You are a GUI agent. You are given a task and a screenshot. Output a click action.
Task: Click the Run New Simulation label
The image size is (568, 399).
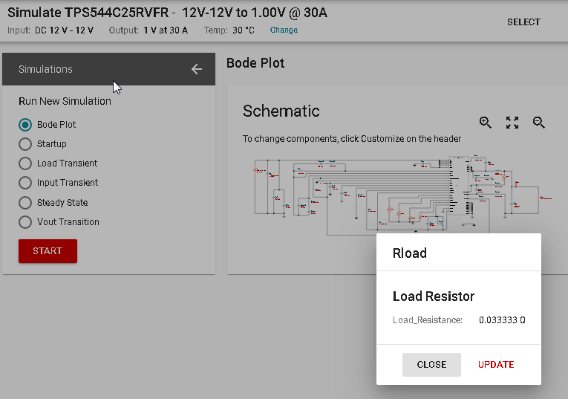[65, 101]
